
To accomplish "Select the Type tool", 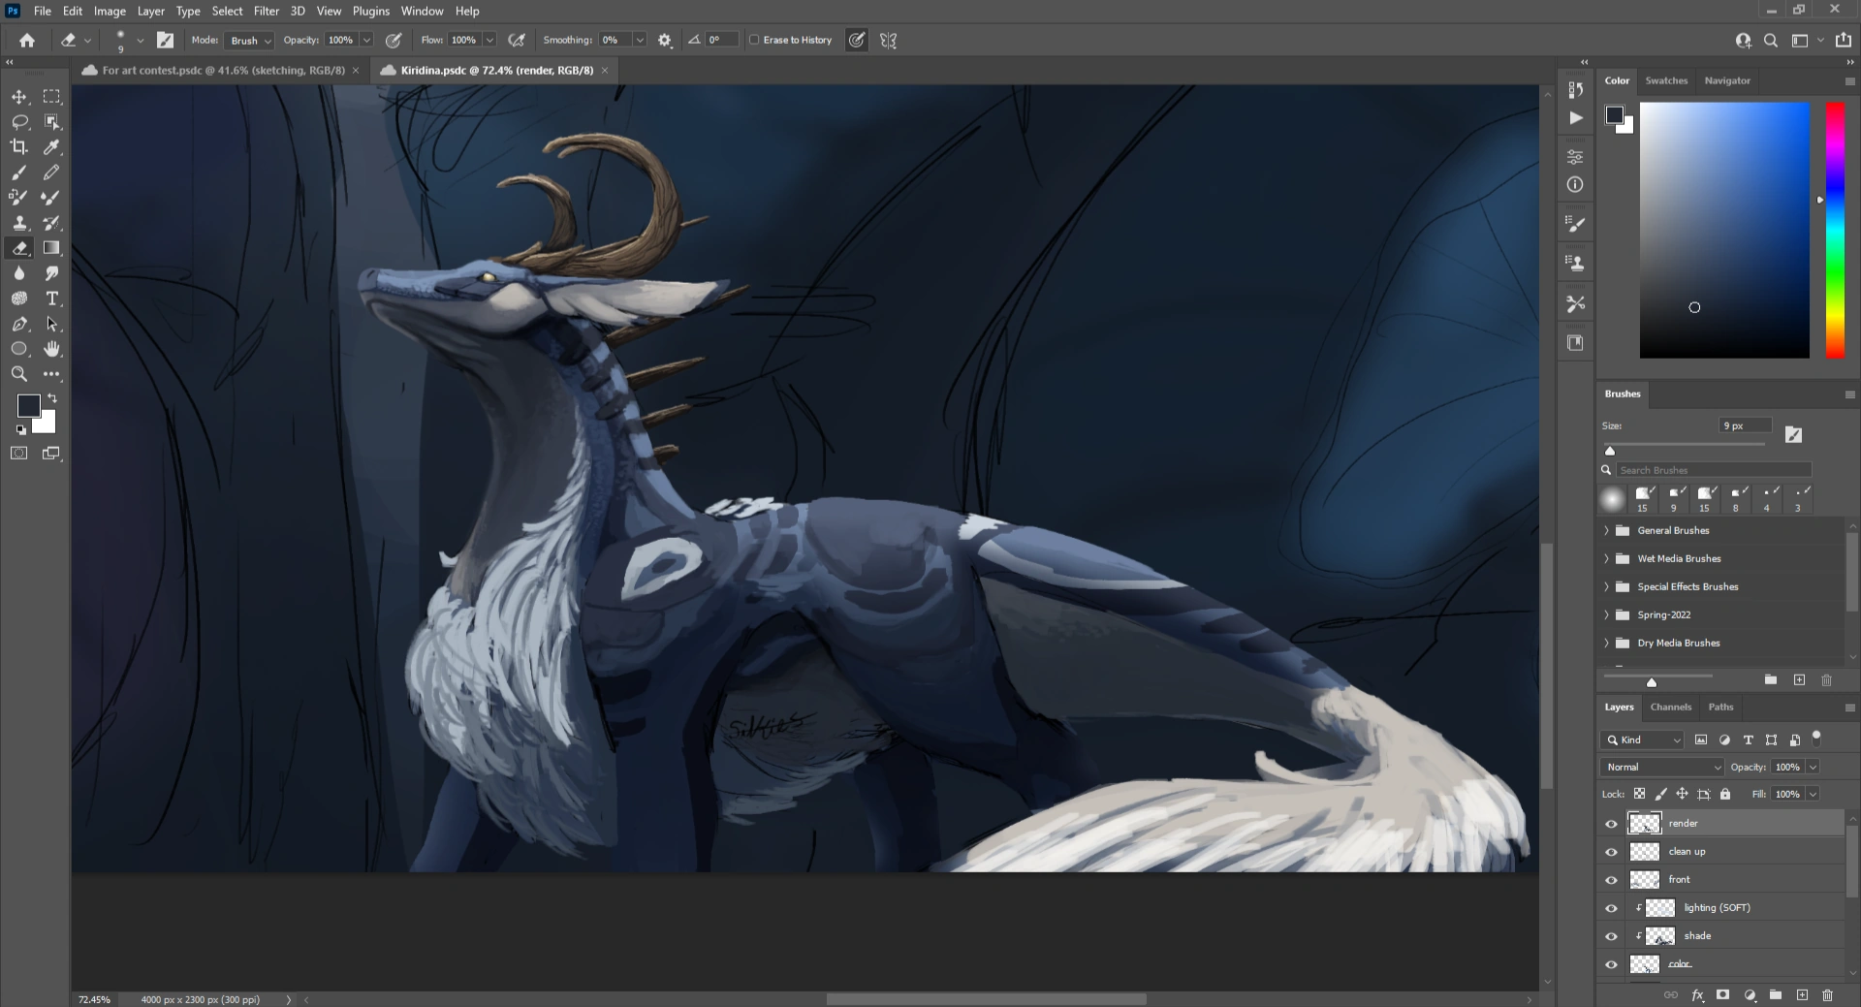I will pyautogui.click(x=52, y=299).
